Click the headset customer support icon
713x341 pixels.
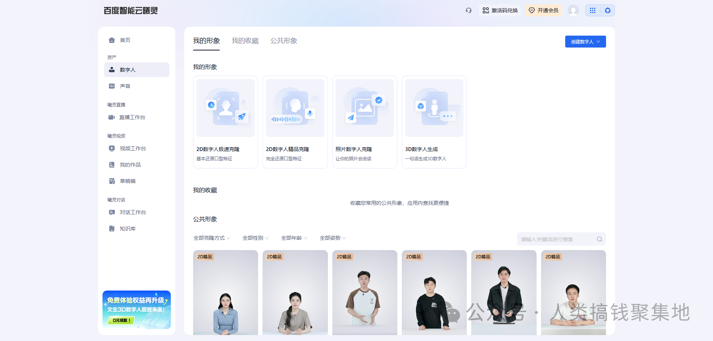pyautogui.click(x=468, y=10)
